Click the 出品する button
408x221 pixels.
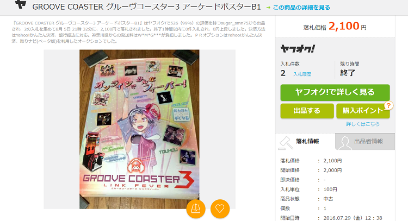coord(307,111)
